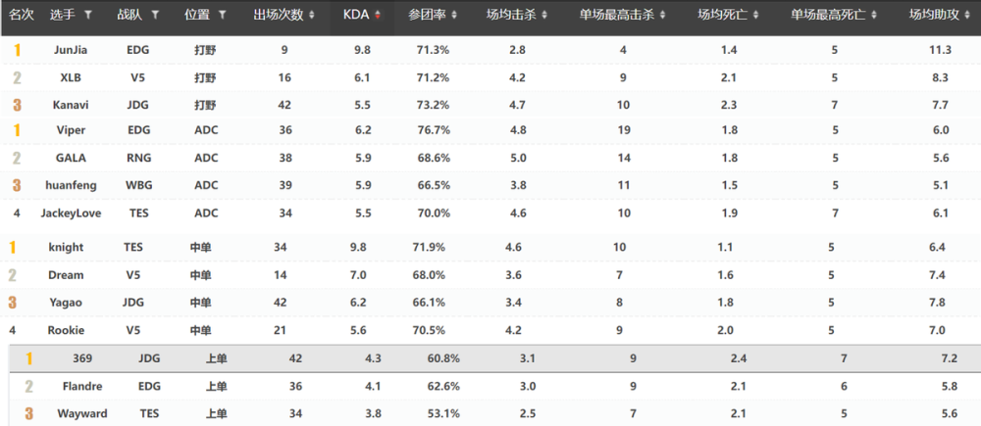
Task: Open the 选手 column filter
Action: (x=89, y=16)
